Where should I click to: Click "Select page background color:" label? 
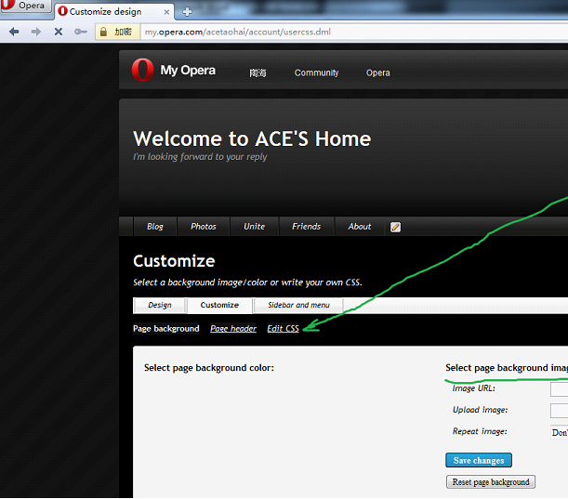209,368
